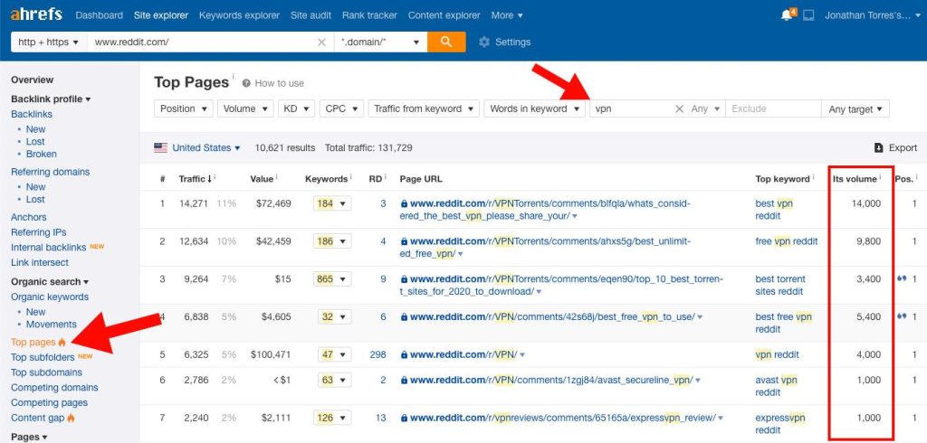This screenshot has height=443, width=927.
Task: Click the Export button
Action: pos(895,147)
